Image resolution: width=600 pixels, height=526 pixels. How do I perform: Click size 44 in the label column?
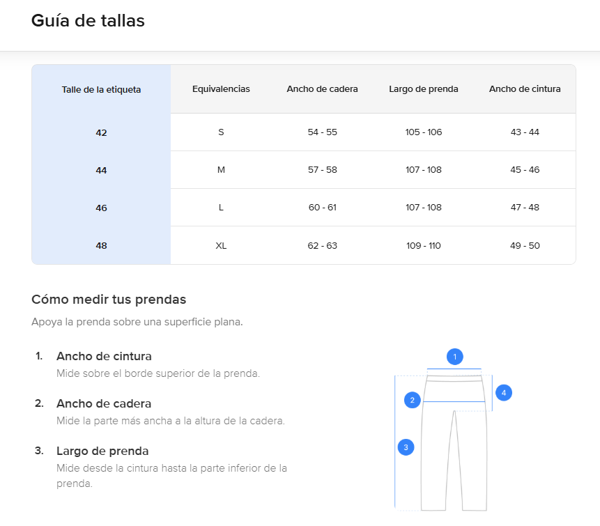[102, 170]
